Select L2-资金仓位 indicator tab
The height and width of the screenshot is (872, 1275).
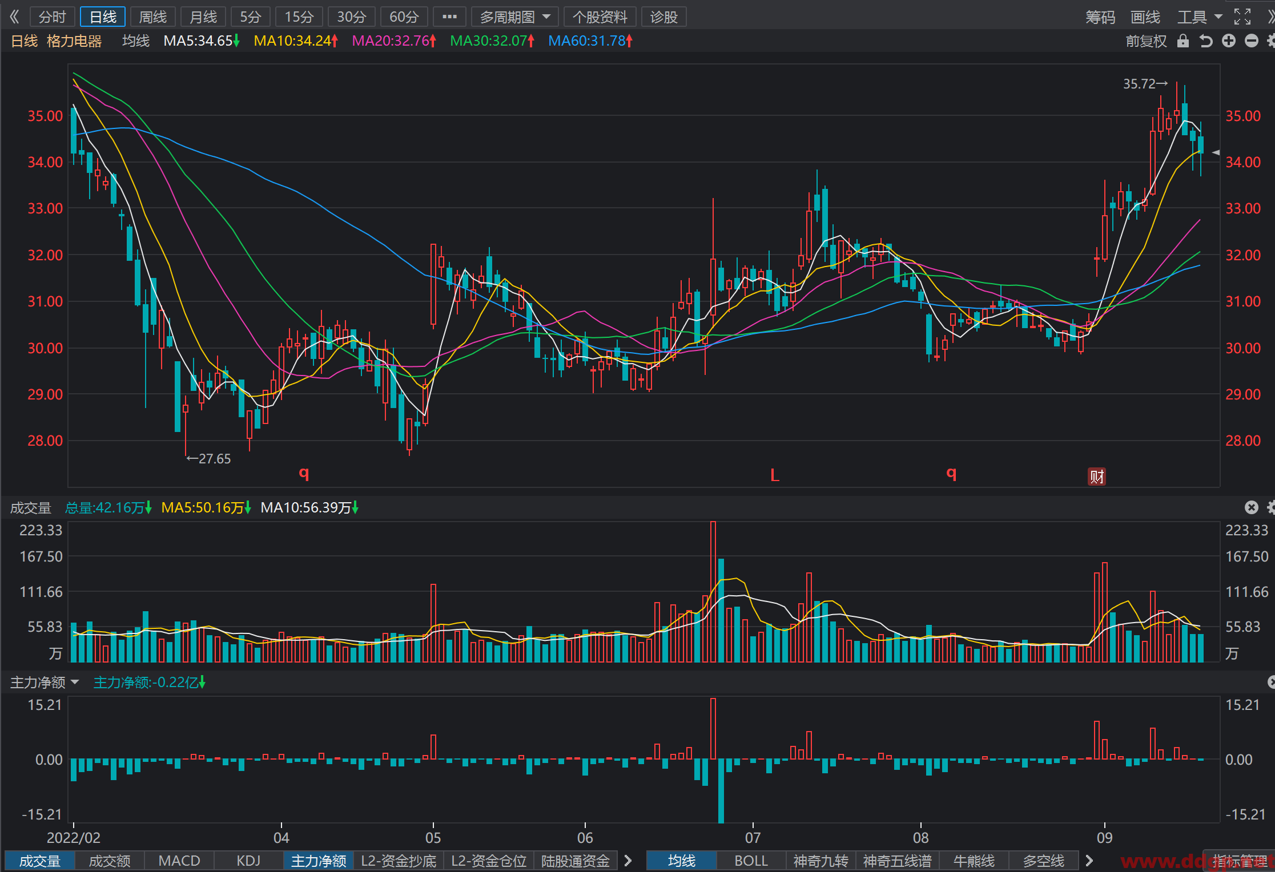click(x=489, y=861)
